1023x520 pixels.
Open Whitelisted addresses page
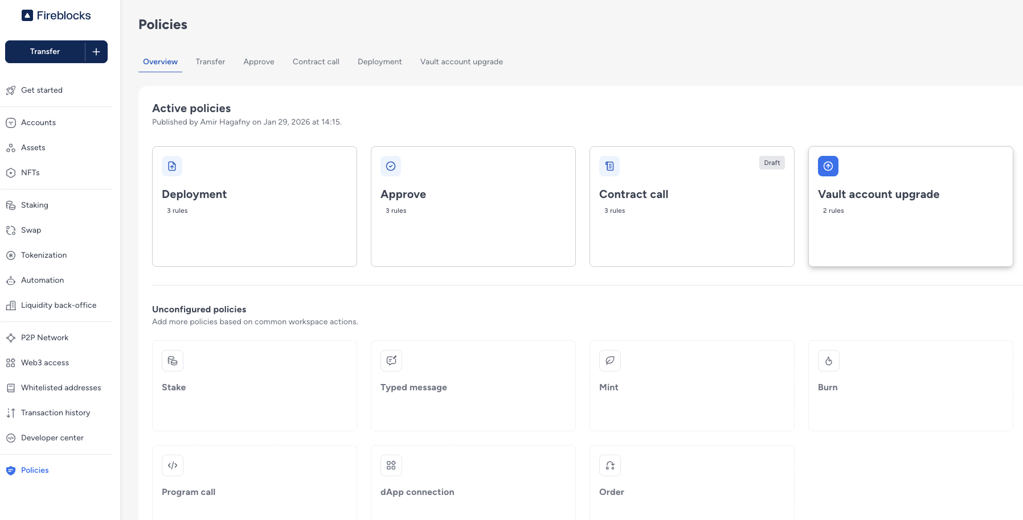click(x=61, y=387)
